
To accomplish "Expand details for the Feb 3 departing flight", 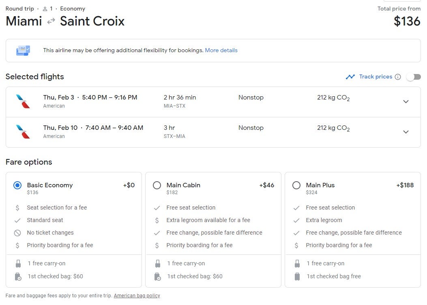I will click(406, 102).
